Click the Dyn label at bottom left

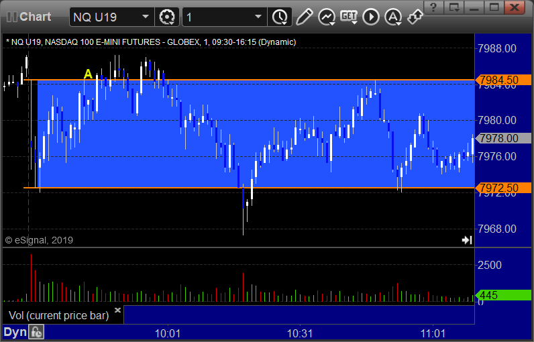15,332
